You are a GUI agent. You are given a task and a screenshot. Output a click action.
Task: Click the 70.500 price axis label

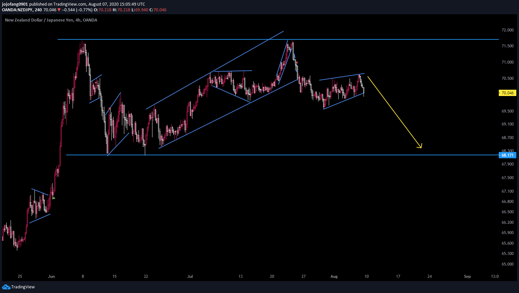507,78
